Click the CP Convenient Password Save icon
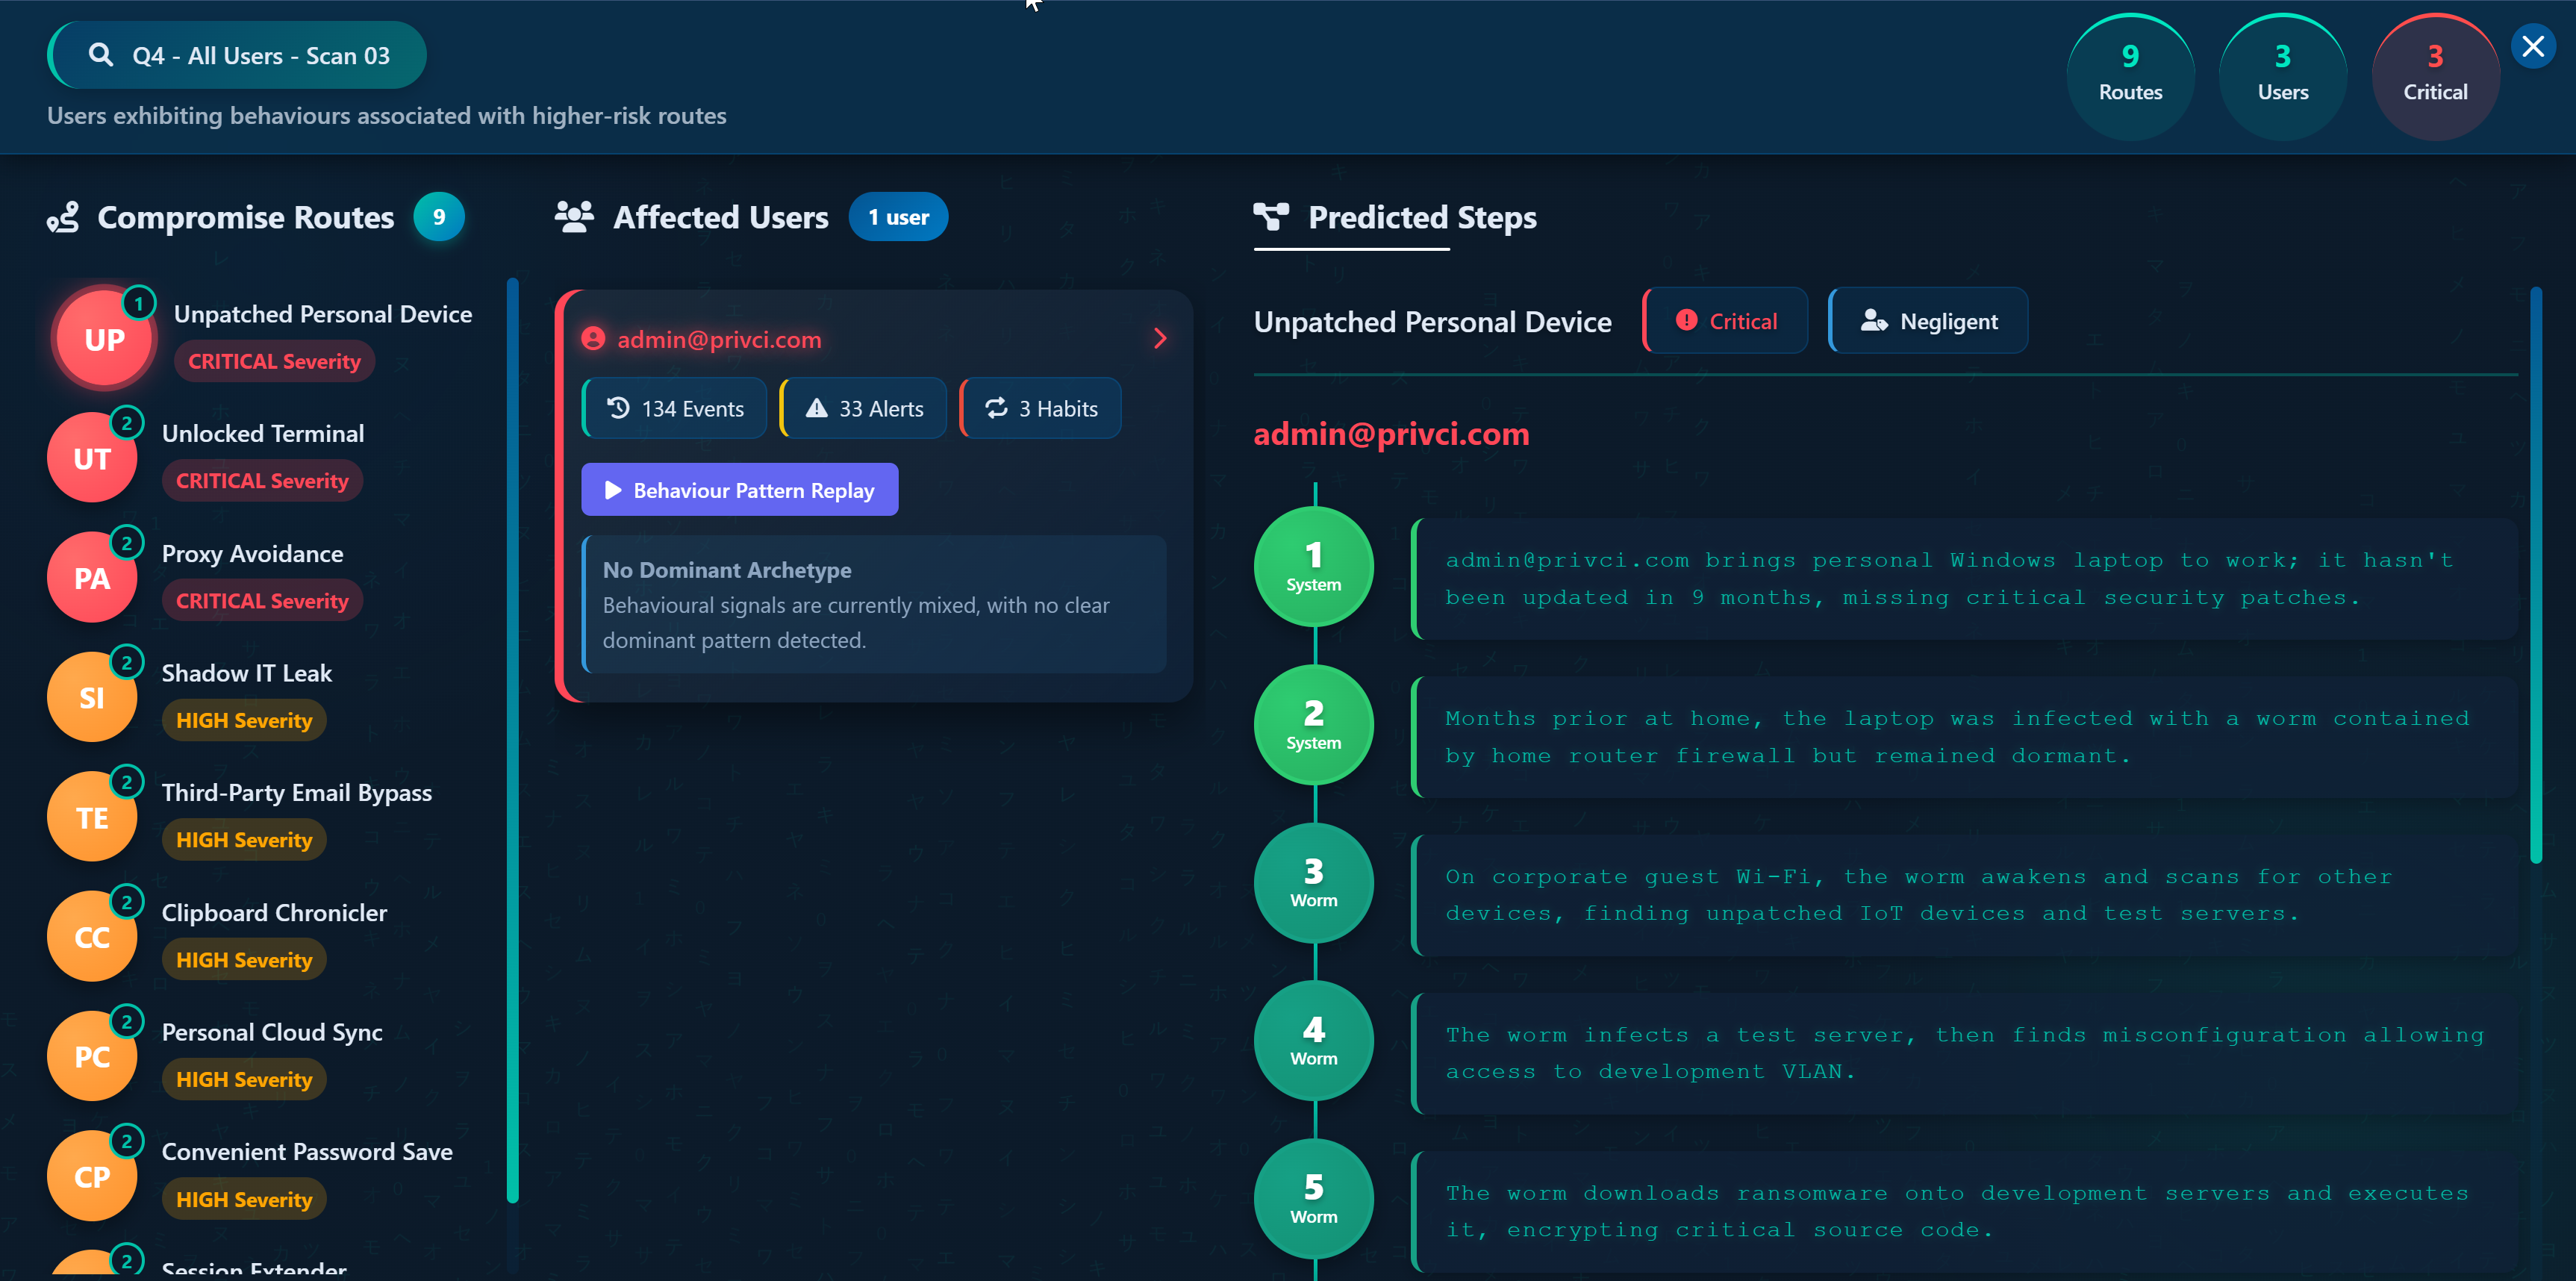This screenshot has width=2576, height=1281. [92, 1176]
